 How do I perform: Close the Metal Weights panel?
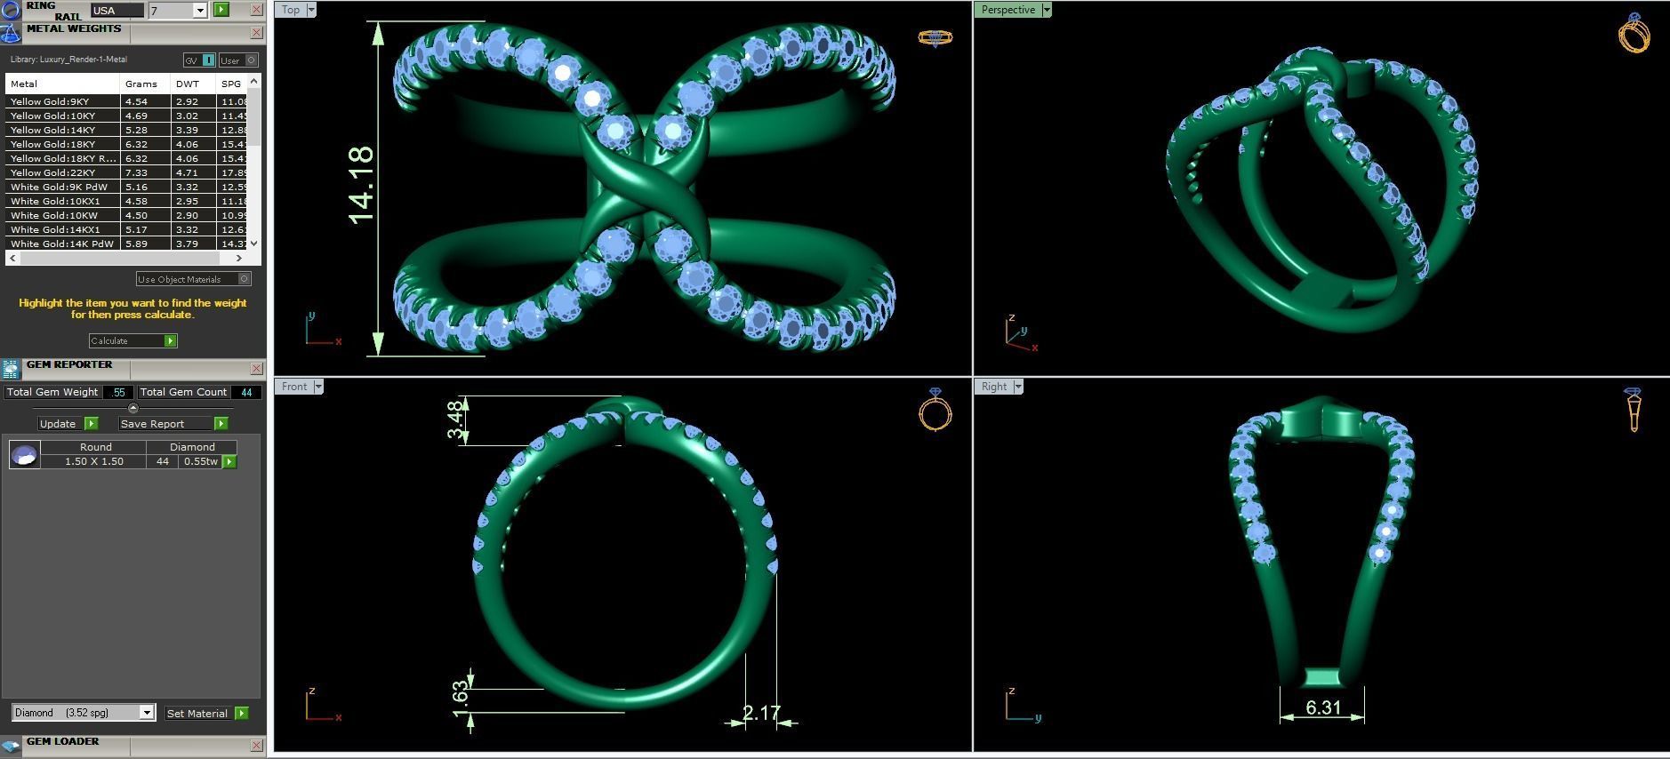coord(256,33)
